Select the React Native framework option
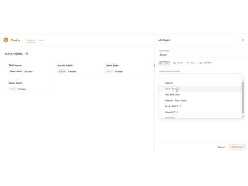 pyautogui.click(x=206, y=63)
